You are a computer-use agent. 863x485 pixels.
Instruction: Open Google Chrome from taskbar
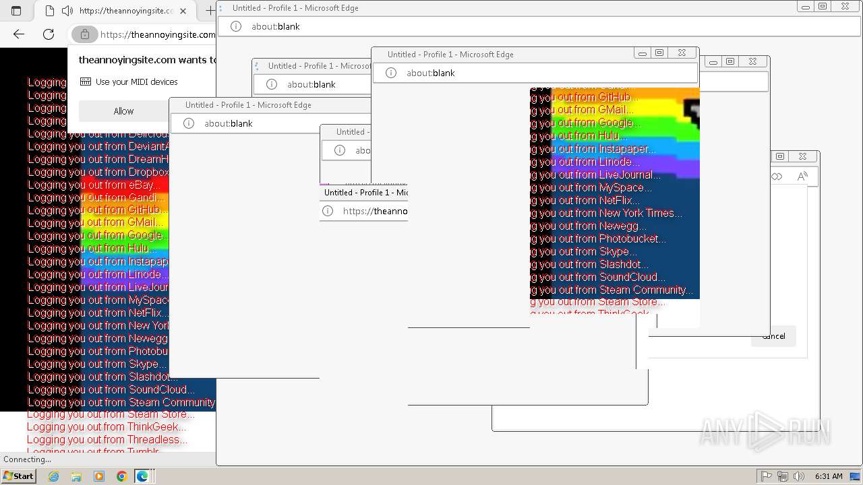(x=121, y=476)
